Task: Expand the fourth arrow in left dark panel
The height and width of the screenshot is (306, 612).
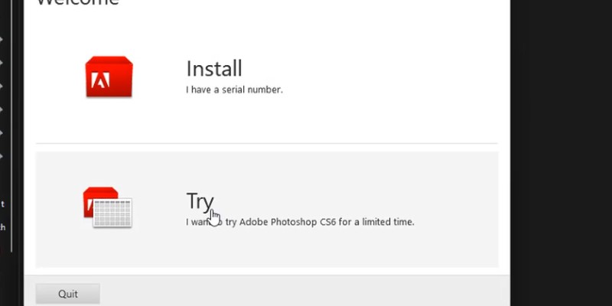Action: coord(2,109)
